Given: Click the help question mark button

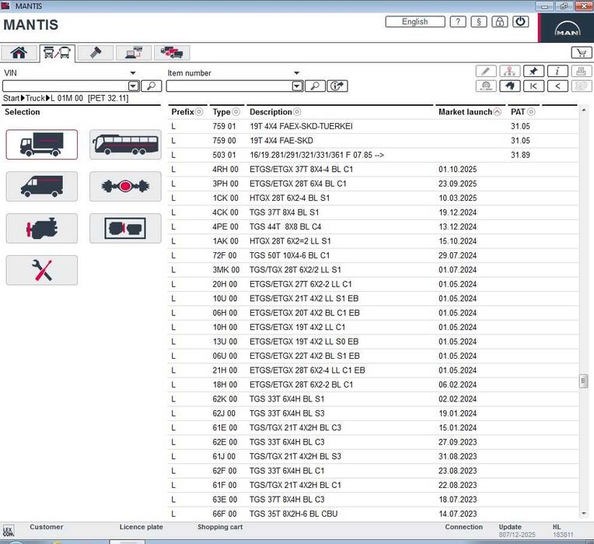Looking at the screenshot, I should click(458, 22).
